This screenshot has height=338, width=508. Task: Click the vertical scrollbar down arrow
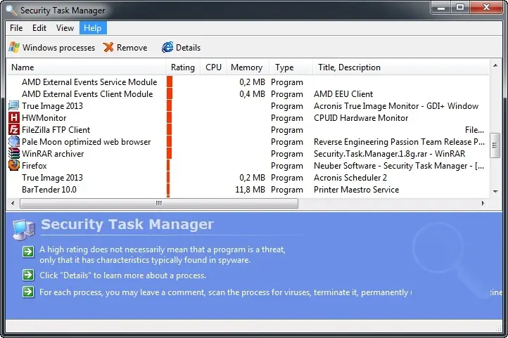coord(495,191)
